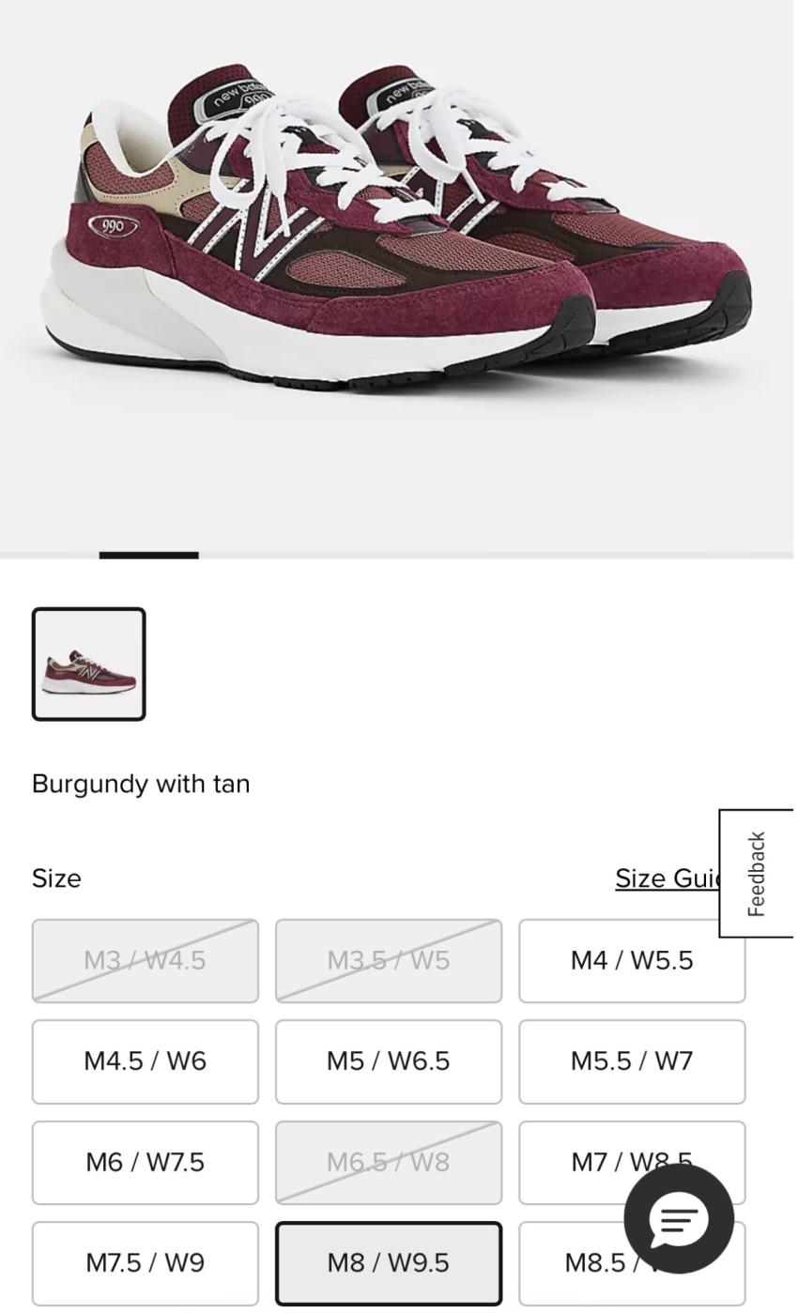Click unavailable size M3 / W4.5
The width and height of the screenshot is (798, 1313).
(x=146, y=961)
